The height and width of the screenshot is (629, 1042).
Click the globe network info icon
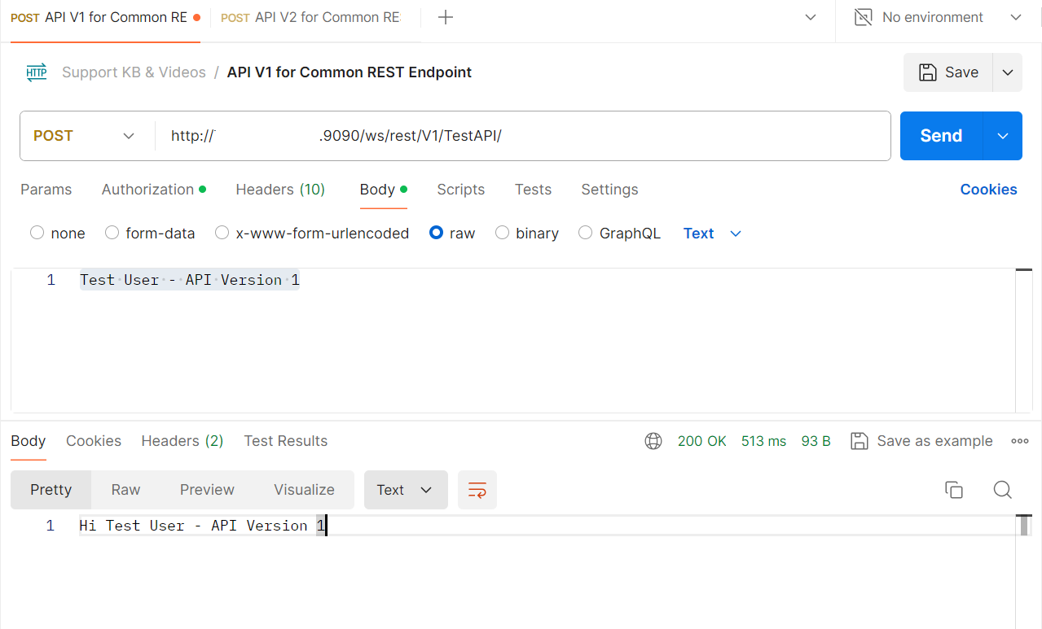[x=653, y=440]
